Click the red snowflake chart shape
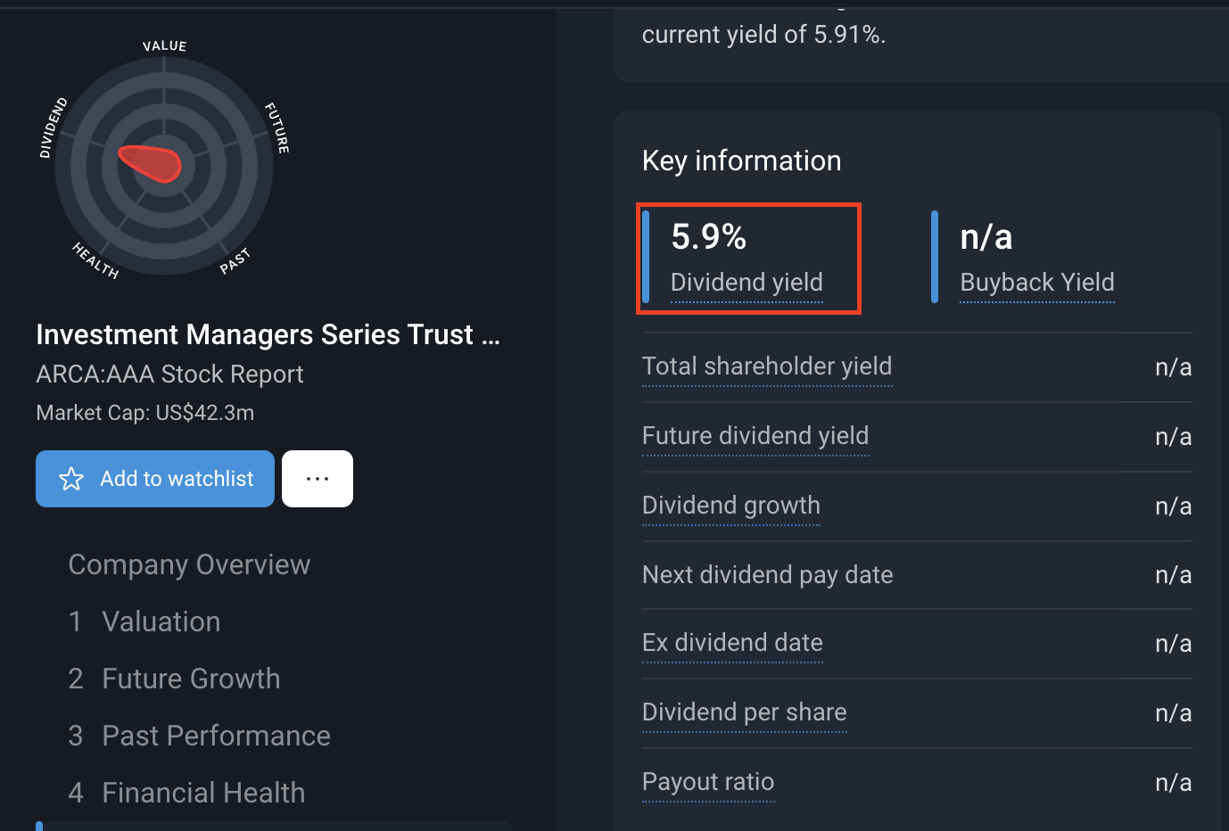Image resolution: width=1229 pixels, height=831 pixels. coord(150,163)
